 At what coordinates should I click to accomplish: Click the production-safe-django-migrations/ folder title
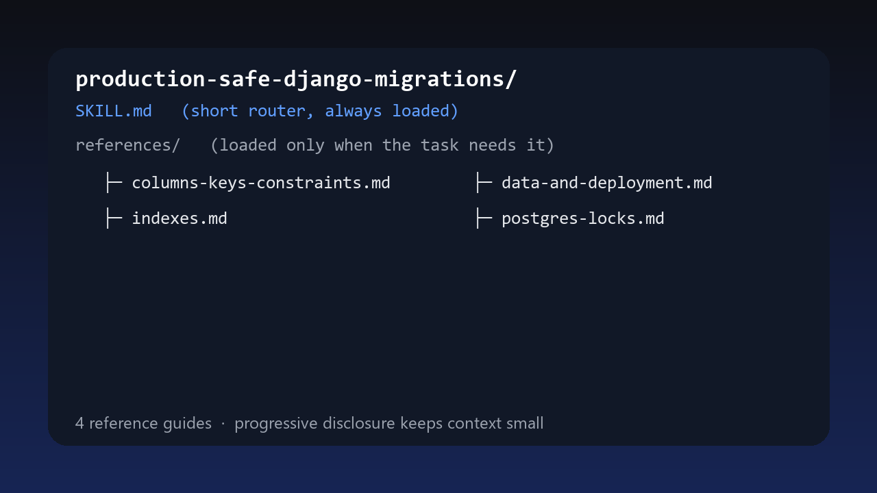coord(296,79)
